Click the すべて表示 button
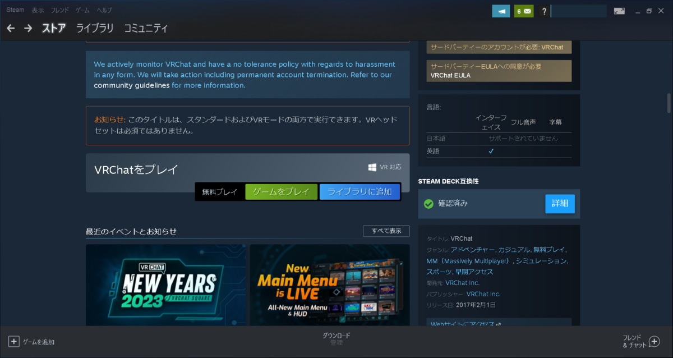This screenshot has width=673, height=358. tap(386, 231)
